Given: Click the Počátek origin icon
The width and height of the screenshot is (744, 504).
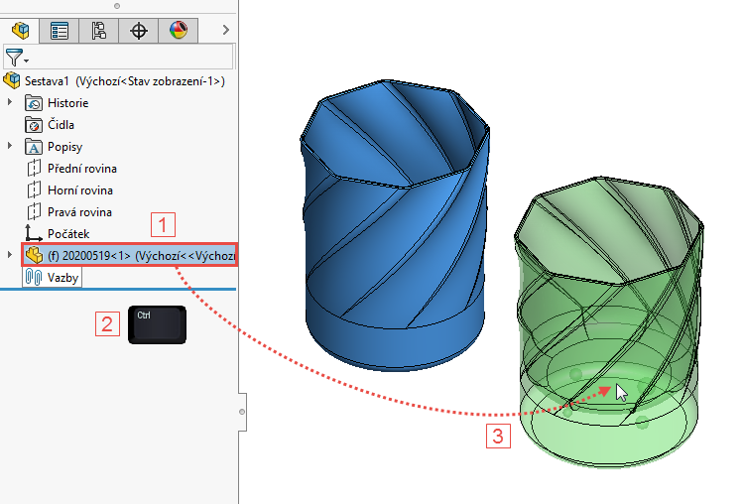Looking at the screenshot, I should [x=33, y=233].
